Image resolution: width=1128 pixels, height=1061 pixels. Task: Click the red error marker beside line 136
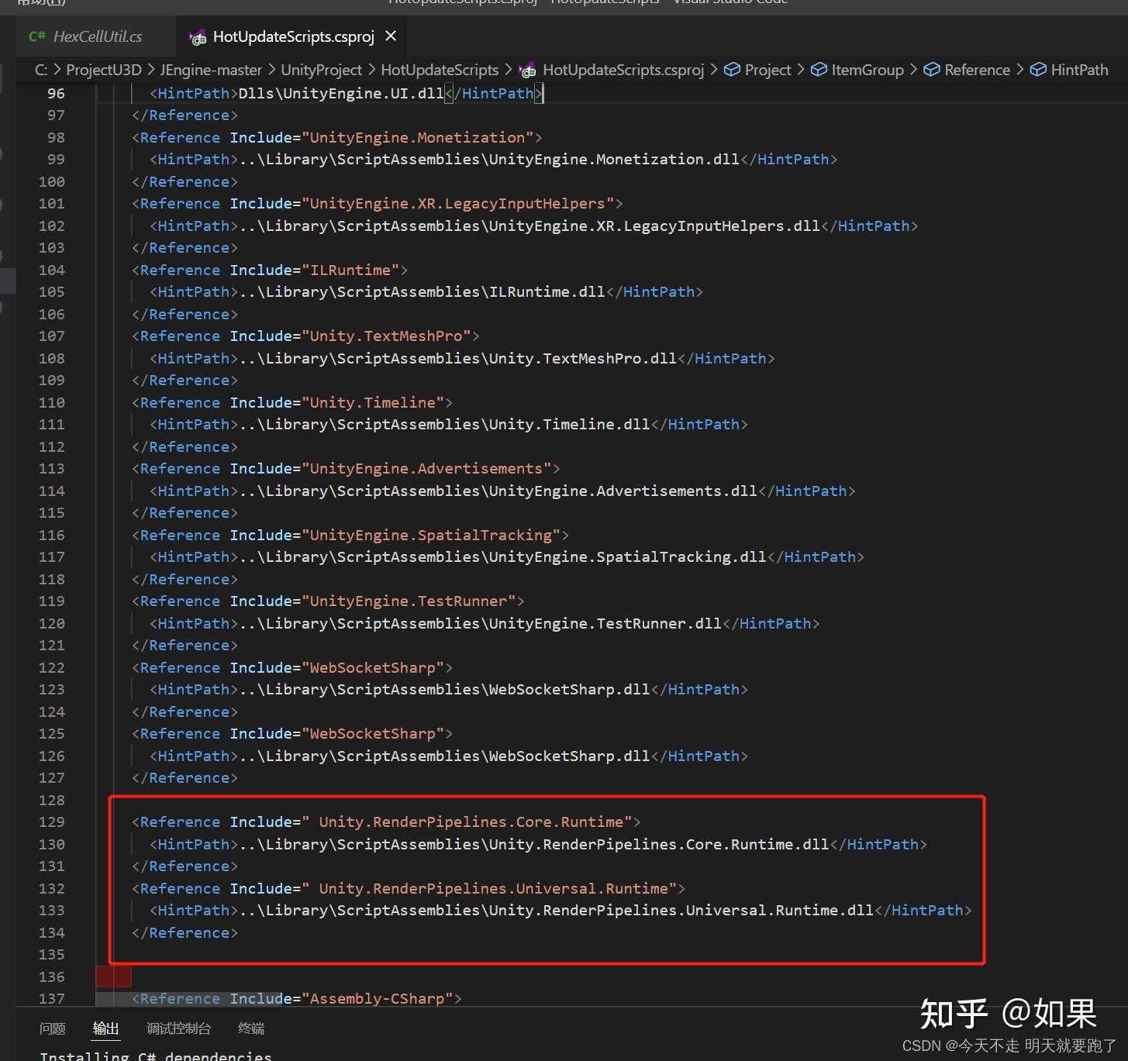[113, 977]
